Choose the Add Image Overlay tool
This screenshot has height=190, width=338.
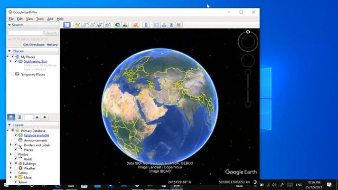(x=100, y=25)
